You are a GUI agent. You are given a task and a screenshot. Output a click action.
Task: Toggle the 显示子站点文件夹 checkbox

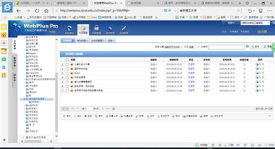(x=23, y=138)
